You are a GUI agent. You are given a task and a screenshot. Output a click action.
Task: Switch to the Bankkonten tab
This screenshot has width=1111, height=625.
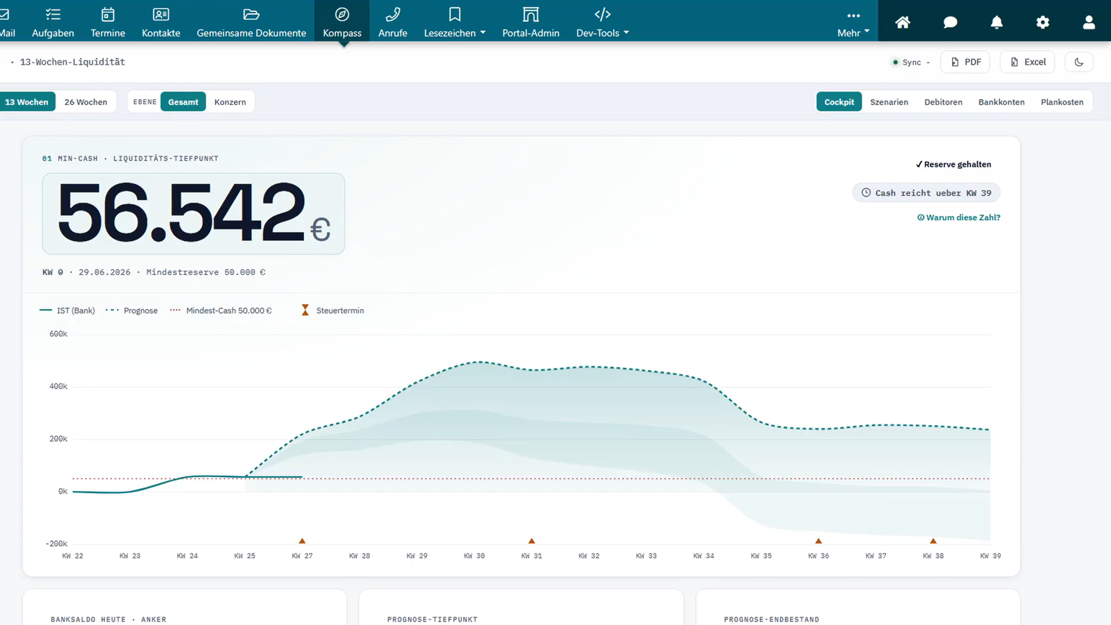coord(1001,102)
